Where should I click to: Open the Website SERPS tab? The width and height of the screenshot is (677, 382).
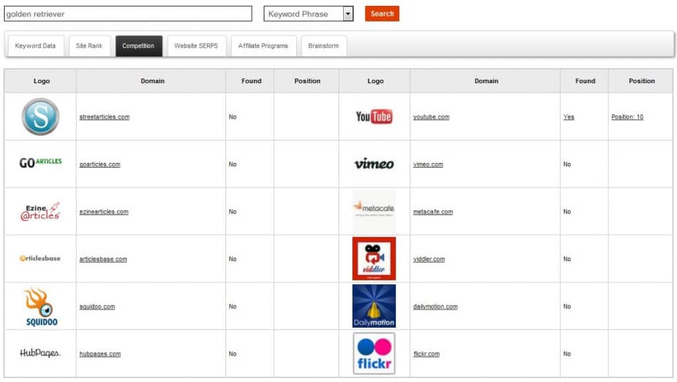pyautogui.click(x=196, y=46)
